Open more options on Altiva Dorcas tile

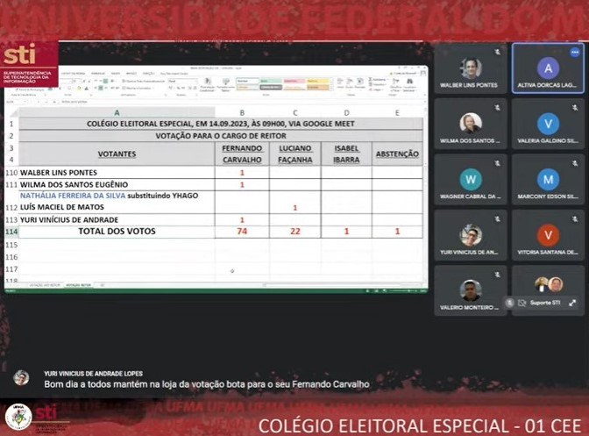[575, 53]
